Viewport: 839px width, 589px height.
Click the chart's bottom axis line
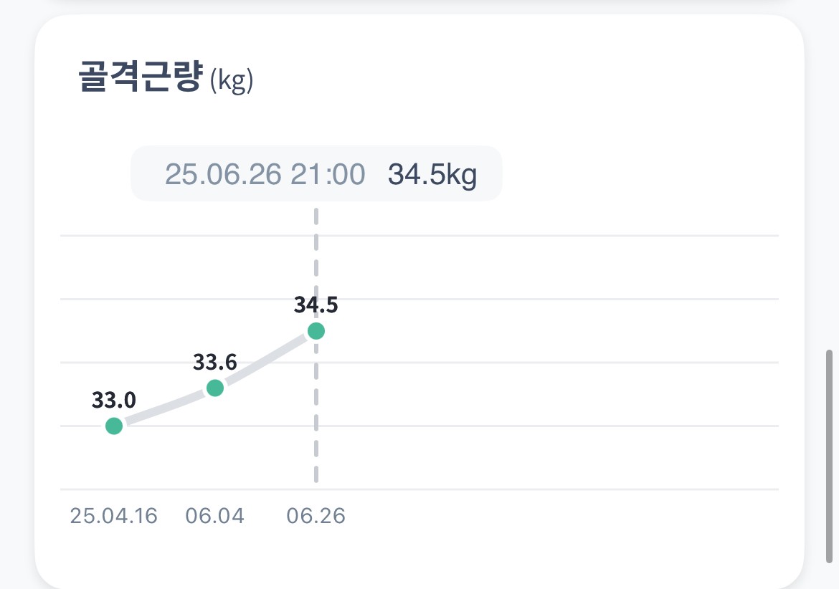coord(545,489)
